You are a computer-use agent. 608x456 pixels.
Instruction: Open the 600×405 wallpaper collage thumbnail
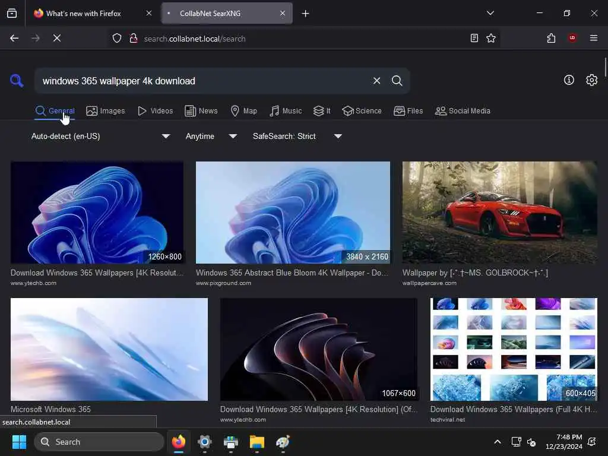[x=514, y=349]
